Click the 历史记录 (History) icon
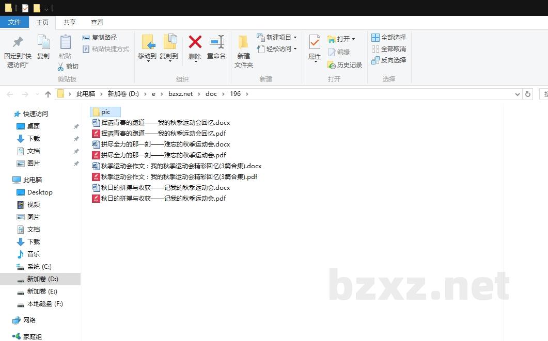 coord(331,65)
